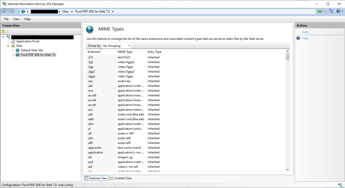Click the scroll down arrow of list
Viewport: 345px width, 188px height.
tap(287, 169)
